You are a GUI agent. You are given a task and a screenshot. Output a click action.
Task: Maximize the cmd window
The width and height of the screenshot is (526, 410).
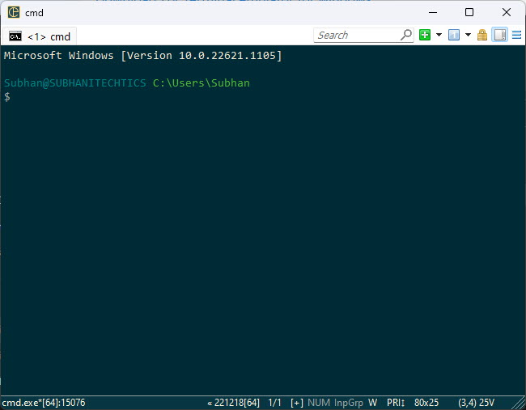click(x=469, y=12)
